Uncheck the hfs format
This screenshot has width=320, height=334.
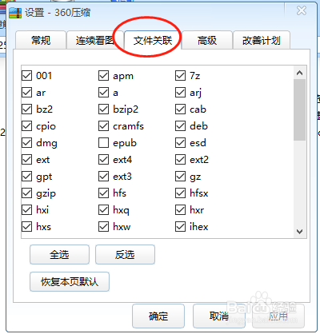click(104, 193)
